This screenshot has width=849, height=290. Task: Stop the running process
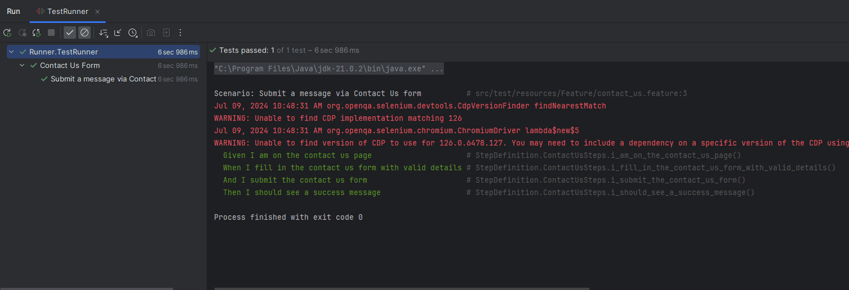pos(52,33)
